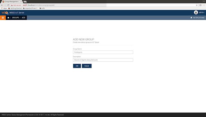This screenshot has height=117, width=206.
Task: Go to home via house icon
Action: point(8,18)
